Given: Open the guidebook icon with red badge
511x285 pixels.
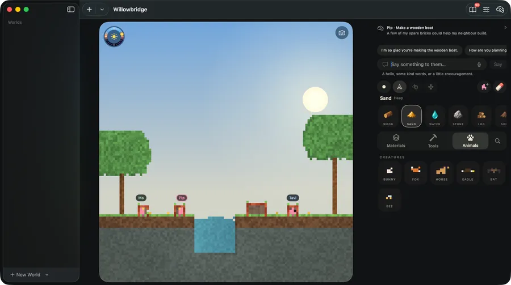Looking at the screenshot, I should pyautogui.click(x=473, y=10).
